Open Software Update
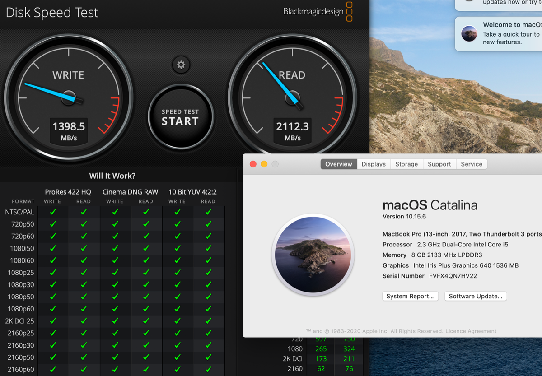 tap(476, 296)
